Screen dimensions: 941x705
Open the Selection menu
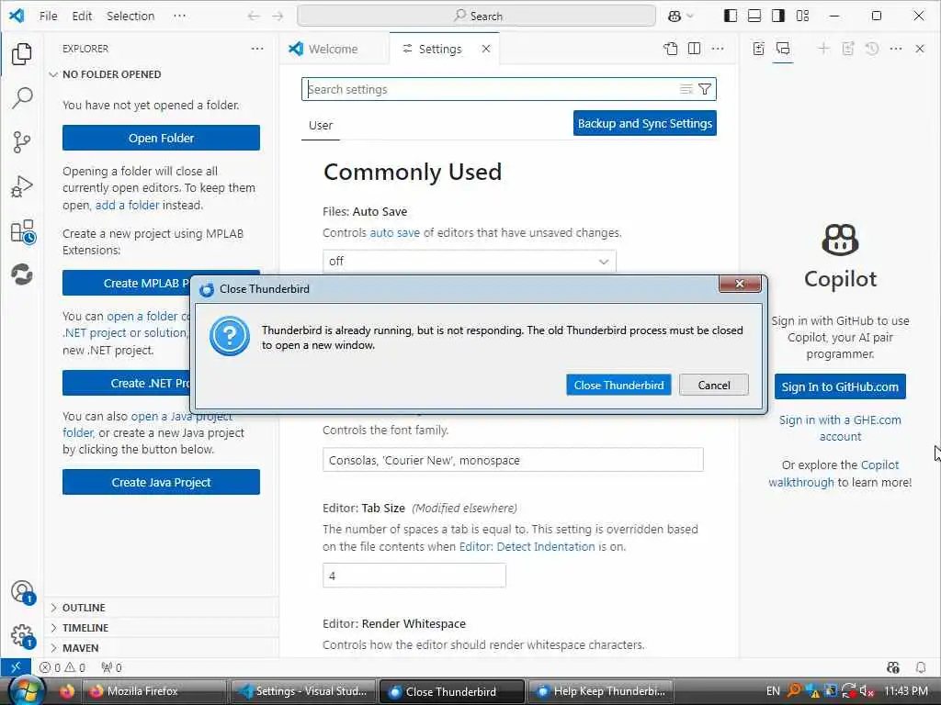click(x=130, y=17)
